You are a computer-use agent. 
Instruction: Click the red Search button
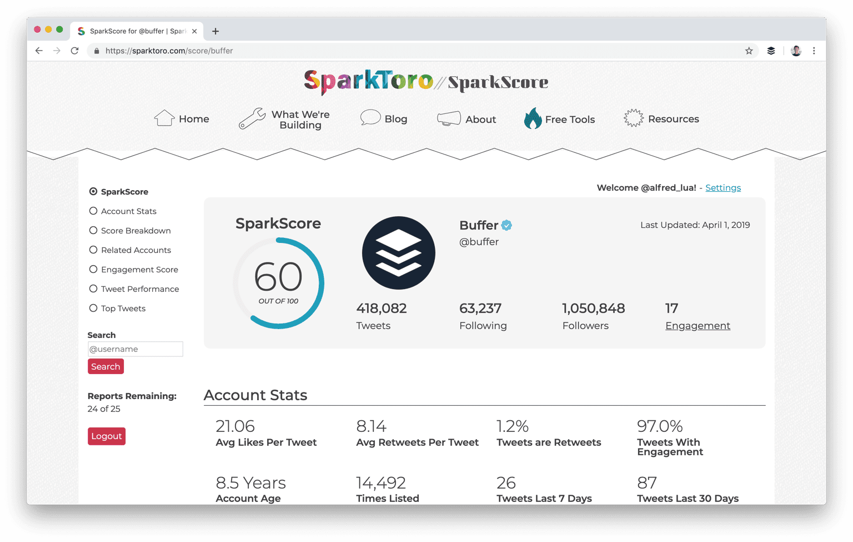coord(106,366)
